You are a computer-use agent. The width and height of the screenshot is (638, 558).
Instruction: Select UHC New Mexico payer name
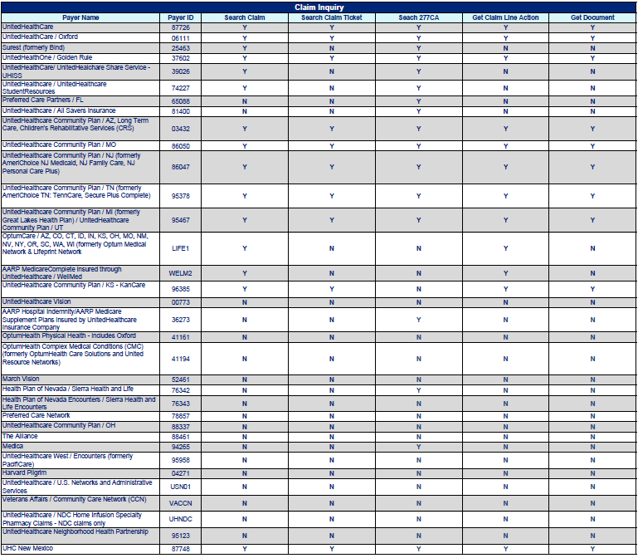(x=27, y=548)
